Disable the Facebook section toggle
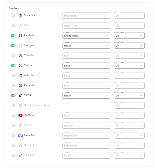The height and width of the screenshot is (168, 155). click(x=13, y=36)
